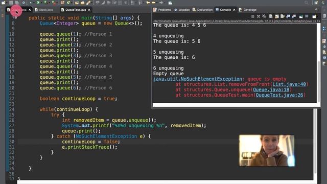Click the Quick Access search magnifier
The width and height of the screenshot is (327, 184).
[x=307, y=3]
